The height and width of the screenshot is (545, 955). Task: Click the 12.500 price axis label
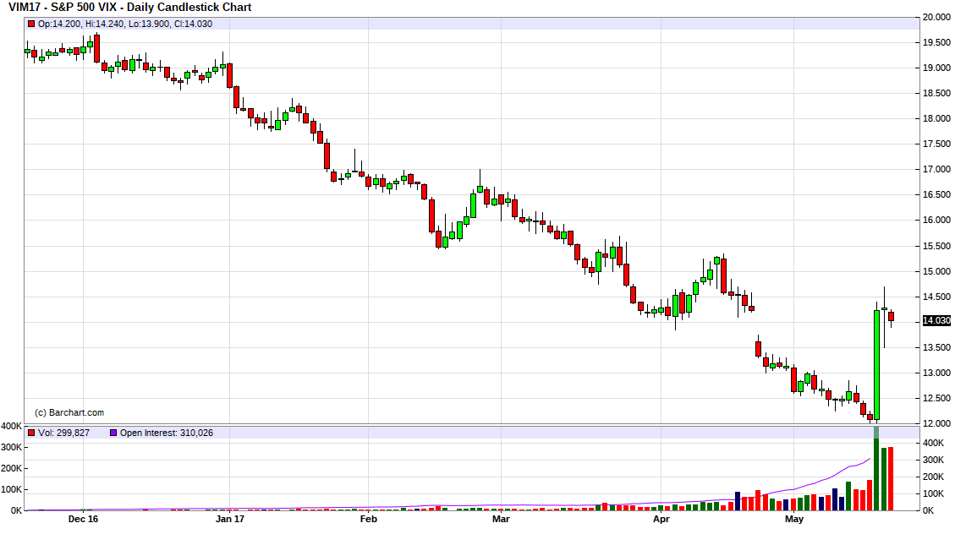click(936, 399)
